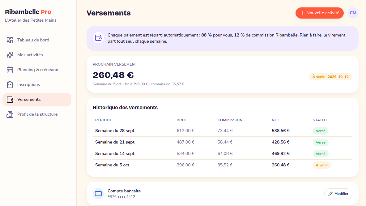The height and width of the screenshot is (206, 366).
Task: Select row Semaine du 5 oct.
Action: [x=223, y=165]
